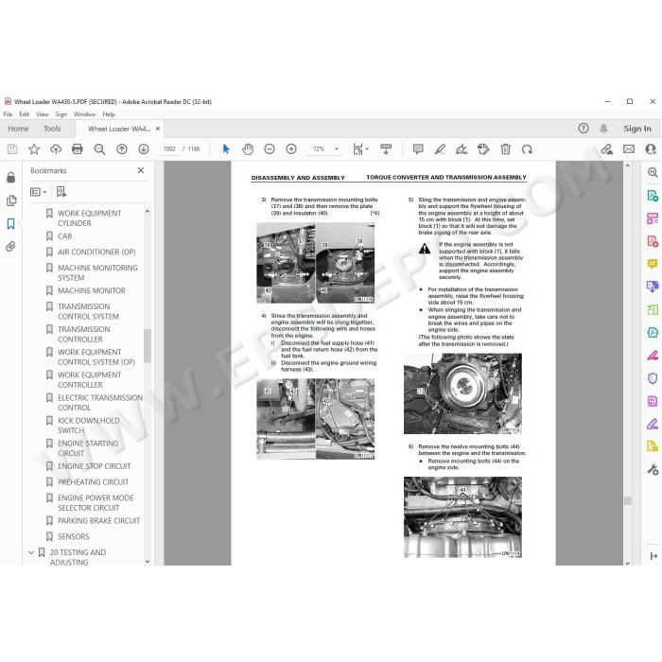Viewport: 662px width, 662px height.
Task: Open the Attachments paperclip panel
Action: [11, 247]
